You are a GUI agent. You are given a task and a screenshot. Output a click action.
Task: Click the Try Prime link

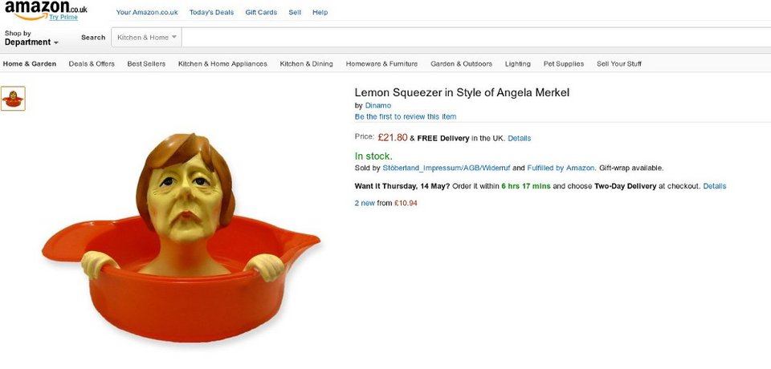63,18
